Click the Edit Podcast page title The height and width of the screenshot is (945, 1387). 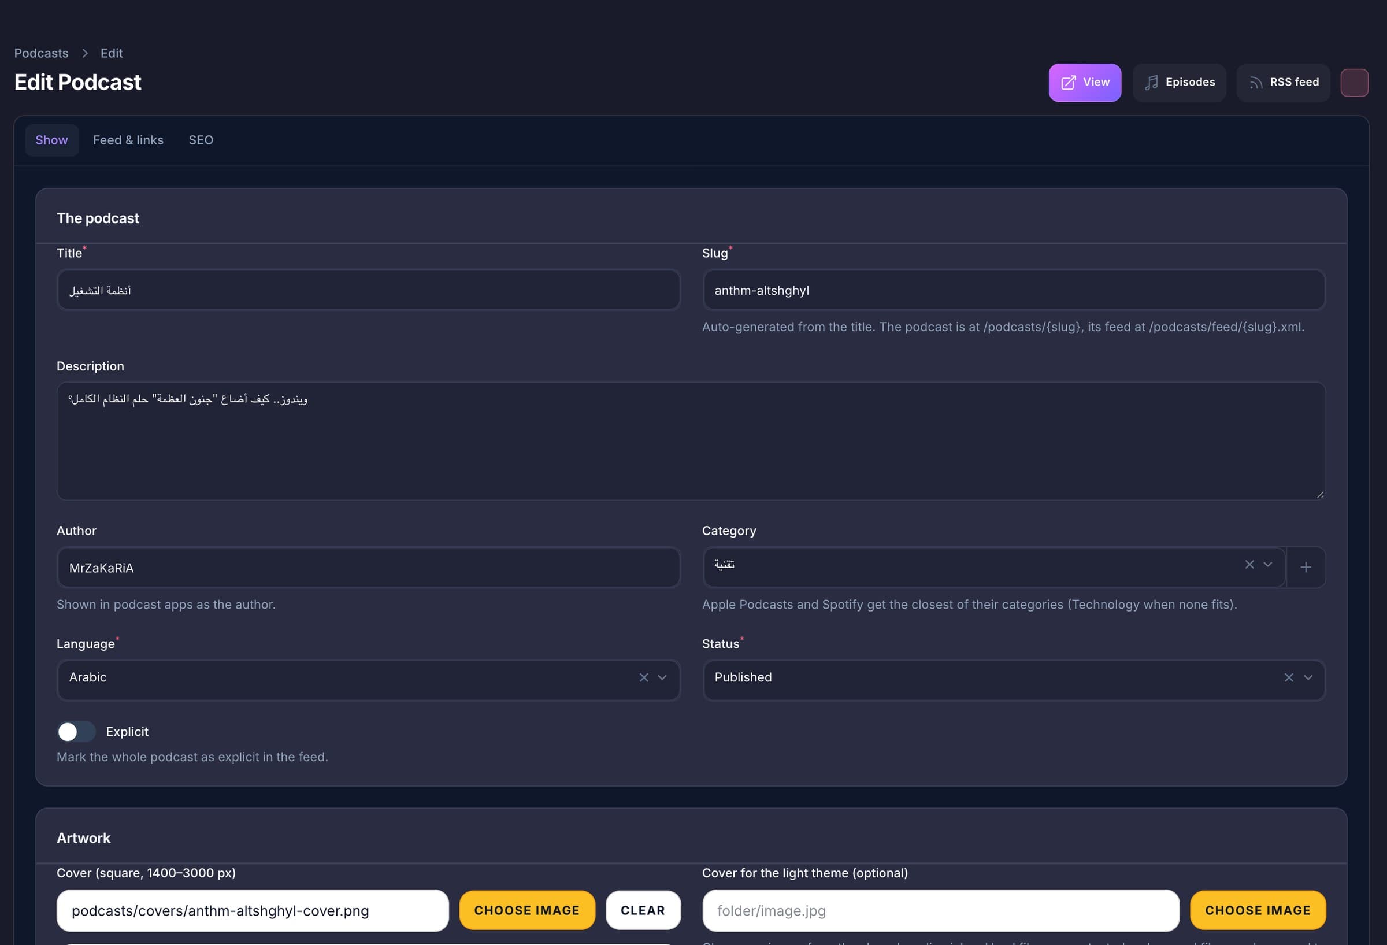[77, 83]
